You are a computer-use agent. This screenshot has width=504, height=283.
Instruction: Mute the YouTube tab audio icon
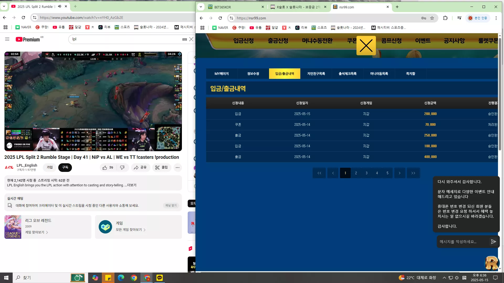tap(60, 7)
